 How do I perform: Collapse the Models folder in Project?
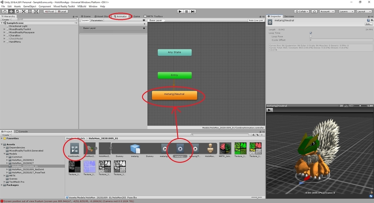4,154
